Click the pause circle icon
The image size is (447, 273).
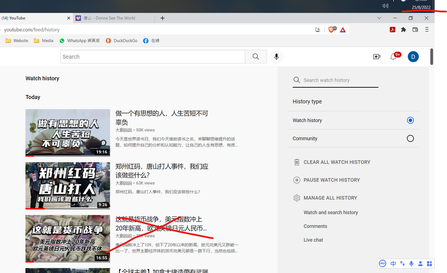pyautogui.click(x=297, y=180)
